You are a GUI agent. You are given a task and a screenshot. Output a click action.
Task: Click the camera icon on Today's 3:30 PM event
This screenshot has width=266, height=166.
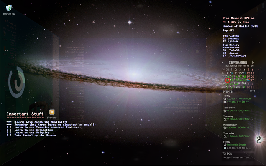(x=225, y=102)
